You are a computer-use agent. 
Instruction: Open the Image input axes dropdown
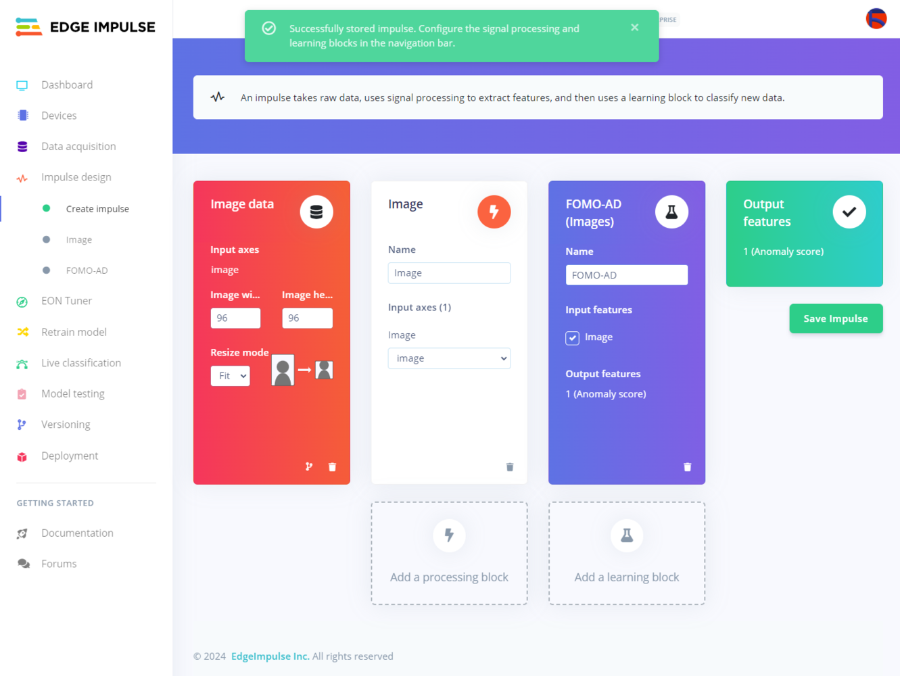click(449, 358)
